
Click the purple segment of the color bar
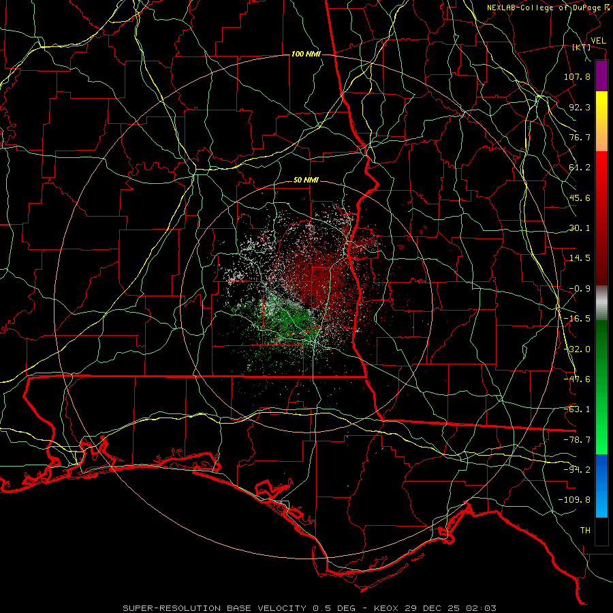point(601,76)
